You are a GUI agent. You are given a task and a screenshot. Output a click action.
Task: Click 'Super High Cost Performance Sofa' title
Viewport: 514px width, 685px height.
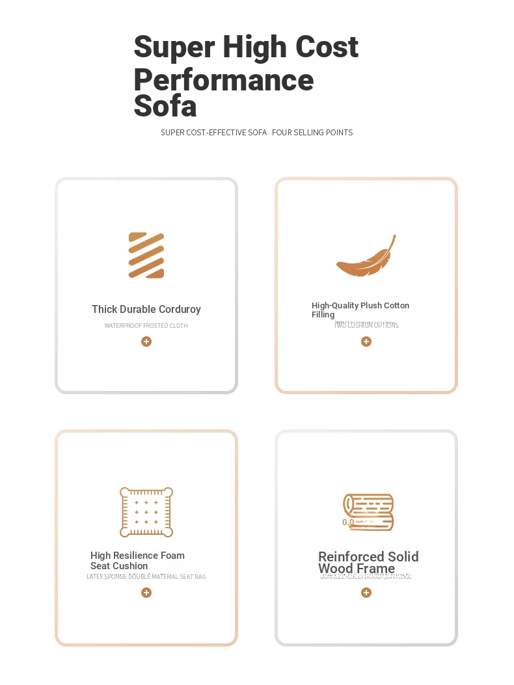(246, 75)
